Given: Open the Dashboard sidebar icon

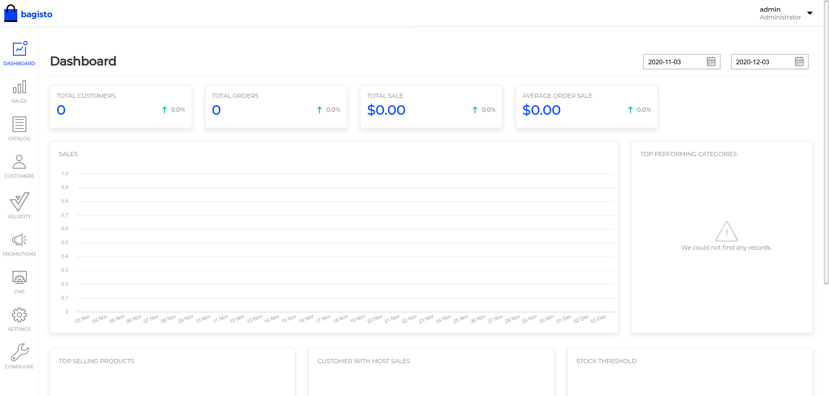Looking at the screenshot, I should pos(19,49).
